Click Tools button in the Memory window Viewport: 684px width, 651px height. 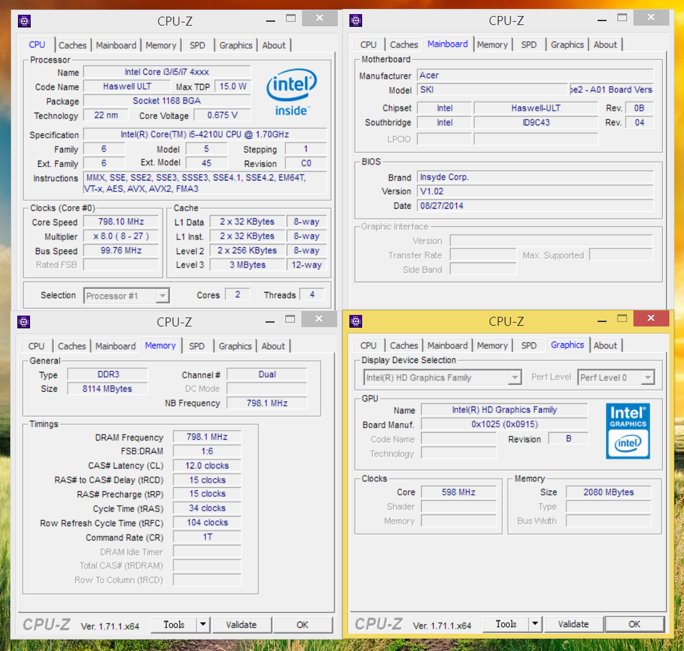[x=174, y=625]
